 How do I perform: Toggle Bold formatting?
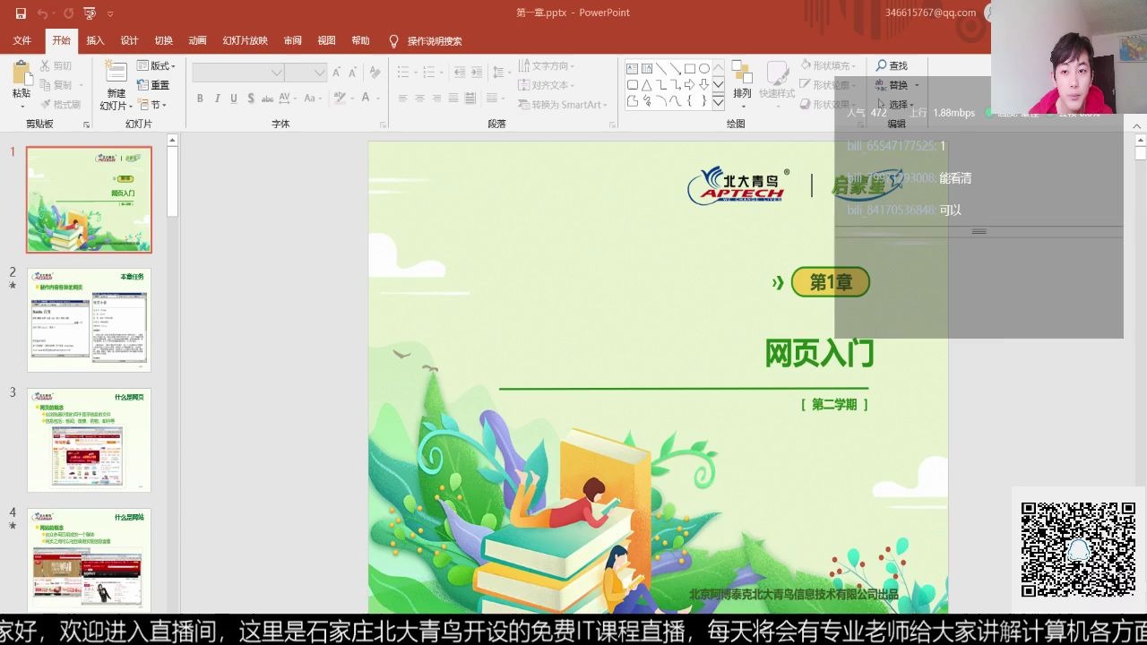click(x=200, y=99)
